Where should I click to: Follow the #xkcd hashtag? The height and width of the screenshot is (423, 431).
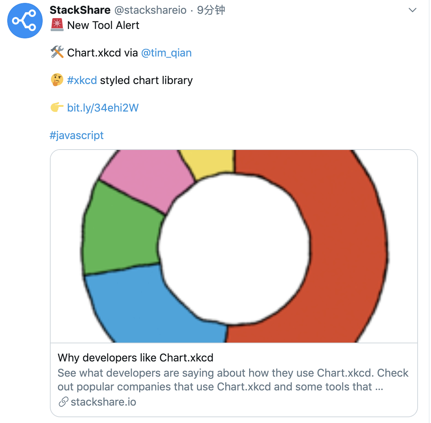click(x=82, y=80)
